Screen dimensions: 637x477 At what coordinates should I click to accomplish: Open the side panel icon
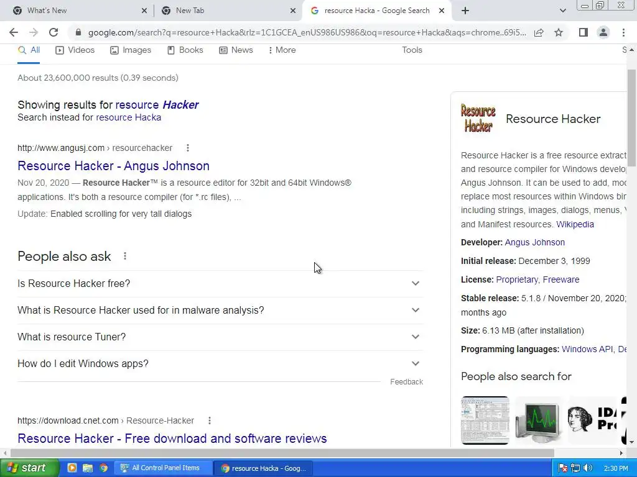pyautogui.click(x=584, y=32)
